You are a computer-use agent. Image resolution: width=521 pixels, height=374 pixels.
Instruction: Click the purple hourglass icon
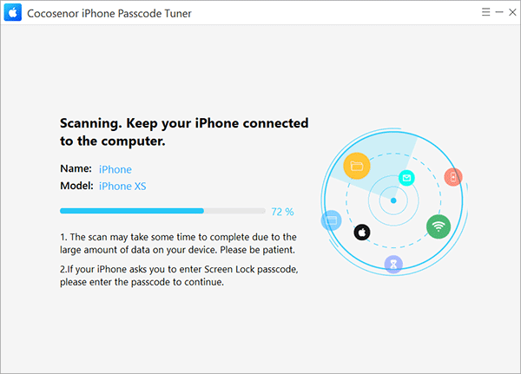click(x=393, y=264)
